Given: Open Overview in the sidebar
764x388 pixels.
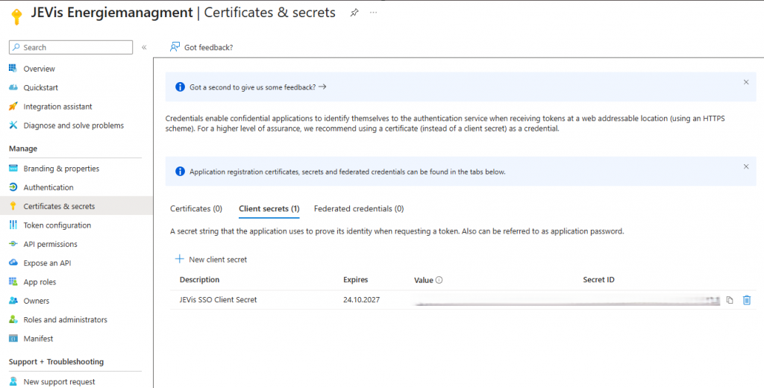Looking at the screenshot, I should pos(39,69).
